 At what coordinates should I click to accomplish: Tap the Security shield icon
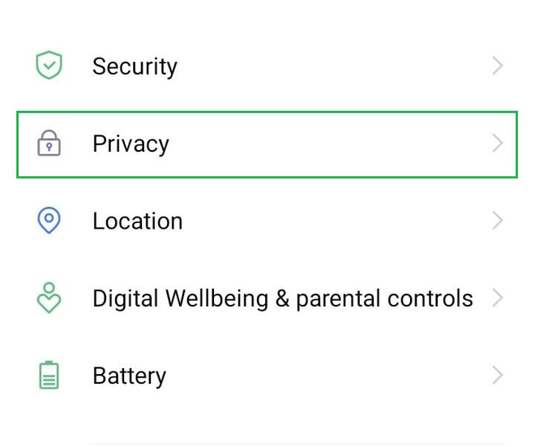tap(49, 66)
